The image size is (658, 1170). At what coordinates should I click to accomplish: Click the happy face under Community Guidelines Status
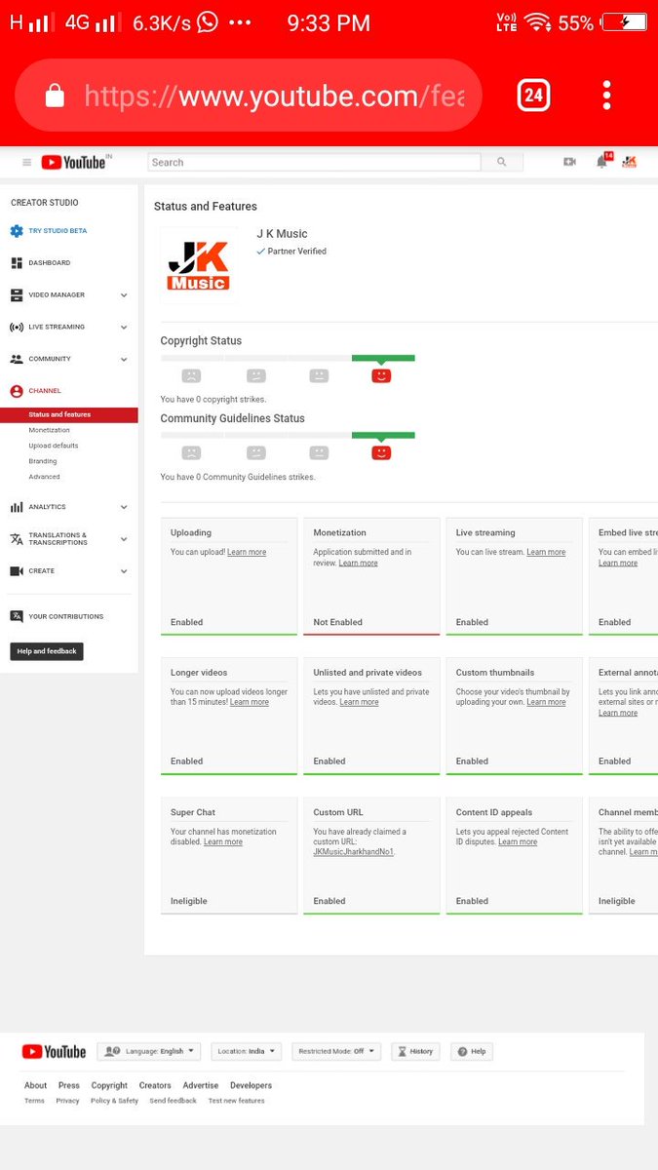[x=381, y=452]
